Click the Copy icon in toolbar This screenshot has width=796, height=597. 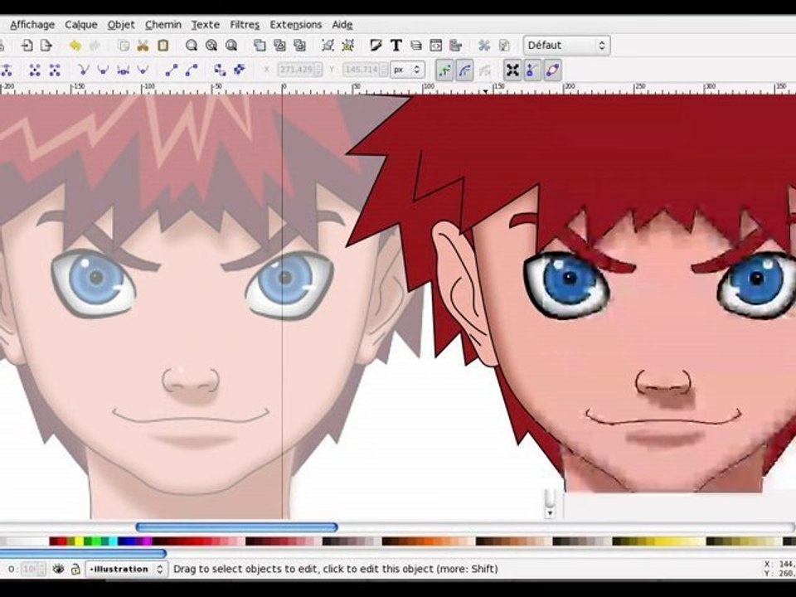[124, 46]
